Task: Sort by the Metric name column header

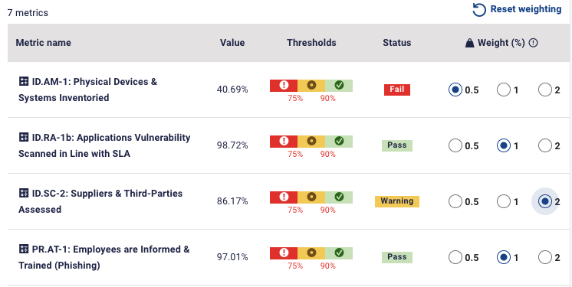Action: click(44, 43)
